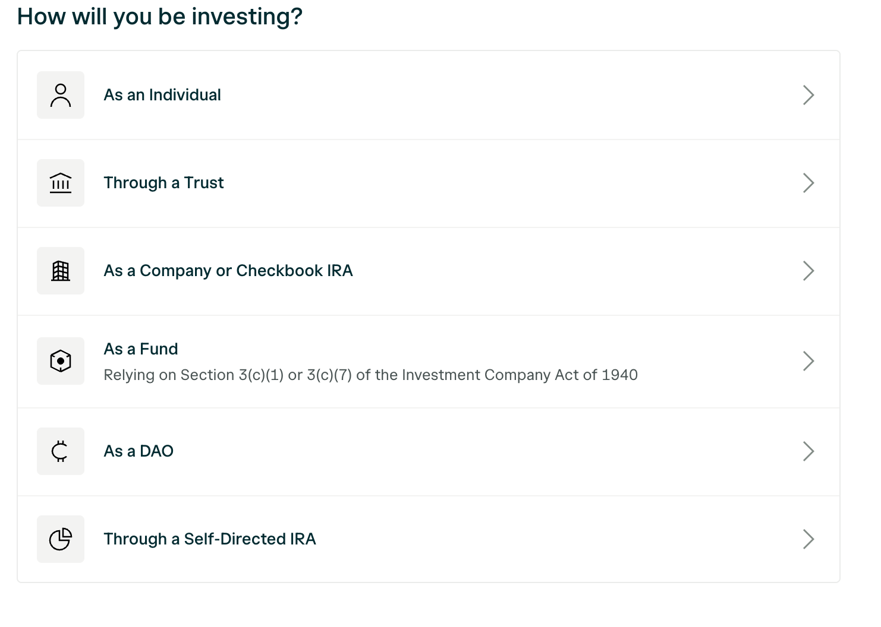The width and height of the screenshot is (881, 627).
Task: Open the As a Fund chevron arrow
Action: pos(808,361)
